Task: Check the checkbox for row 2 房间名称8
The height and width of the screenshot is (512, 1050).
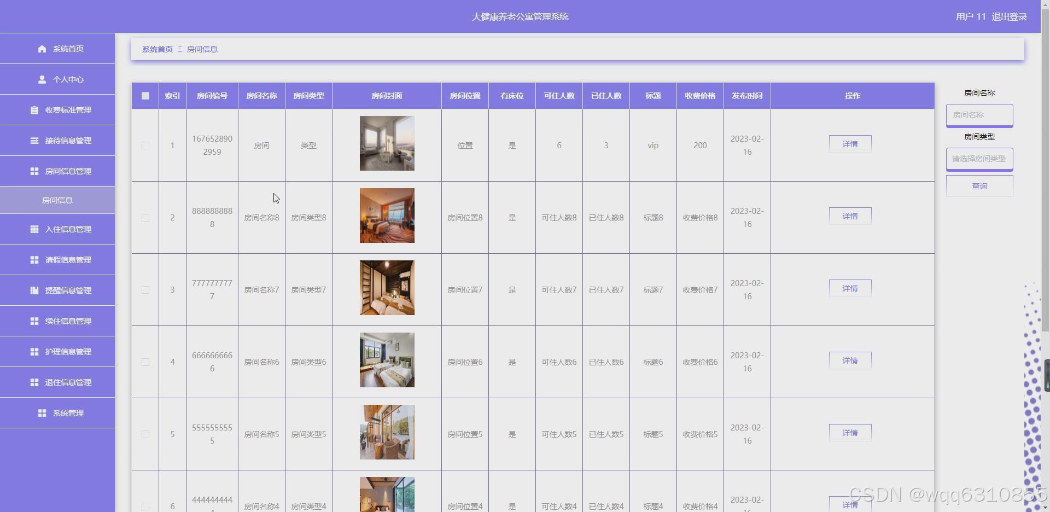Action: [x=145, y=218]
